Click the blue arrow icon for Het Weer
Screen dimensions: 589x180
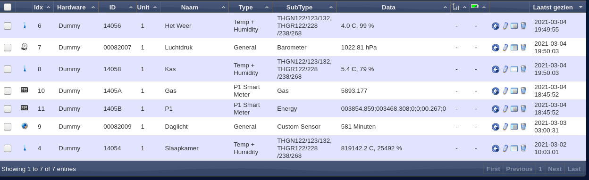click(496, 26)
